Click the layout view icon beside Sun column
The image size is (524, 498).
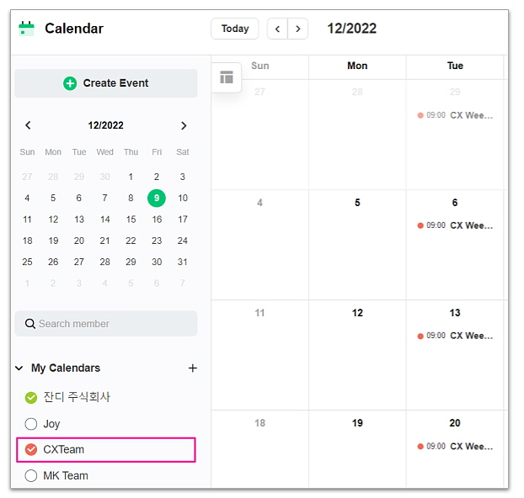227,77
